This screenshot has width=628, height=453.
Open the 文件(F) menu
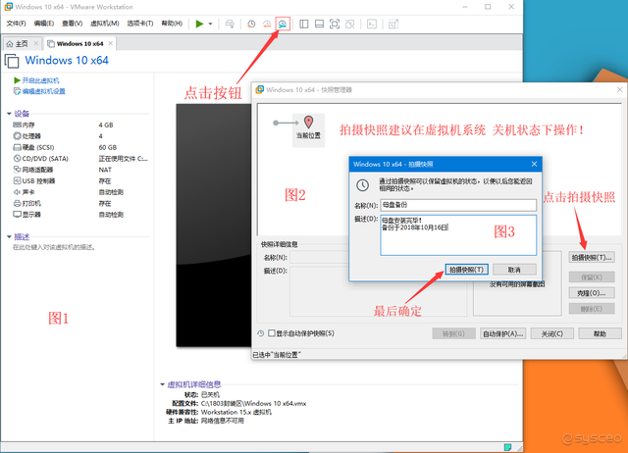click(x=16, y=24)
